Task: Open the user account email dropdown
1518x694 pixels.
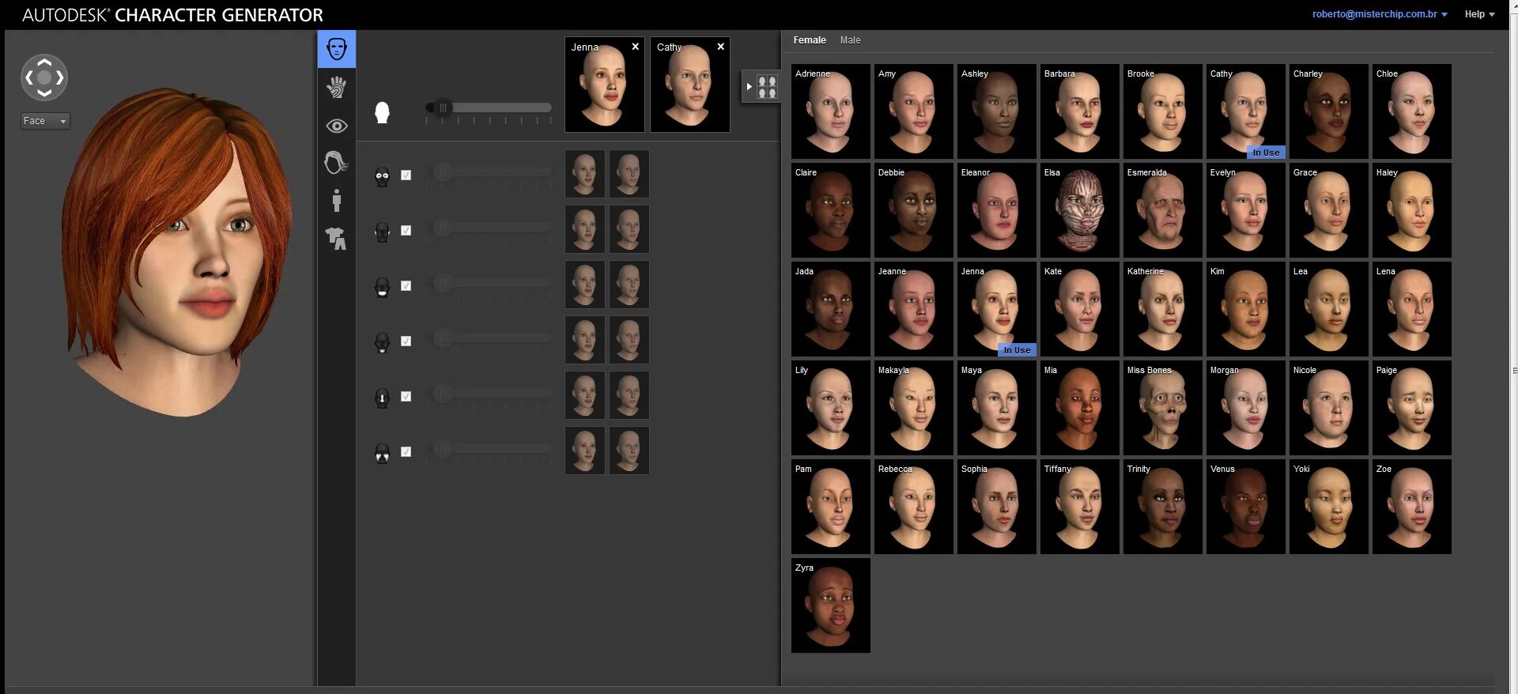Action: 1380,14
